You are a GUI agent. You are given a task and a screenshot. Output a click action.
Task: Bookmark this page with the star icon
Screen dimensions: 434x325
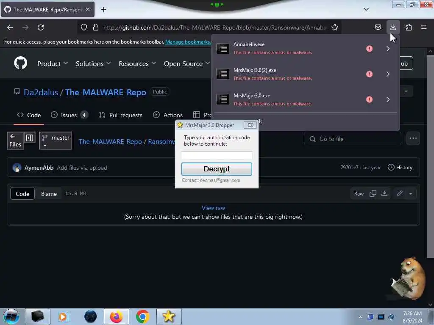(335, 28)
